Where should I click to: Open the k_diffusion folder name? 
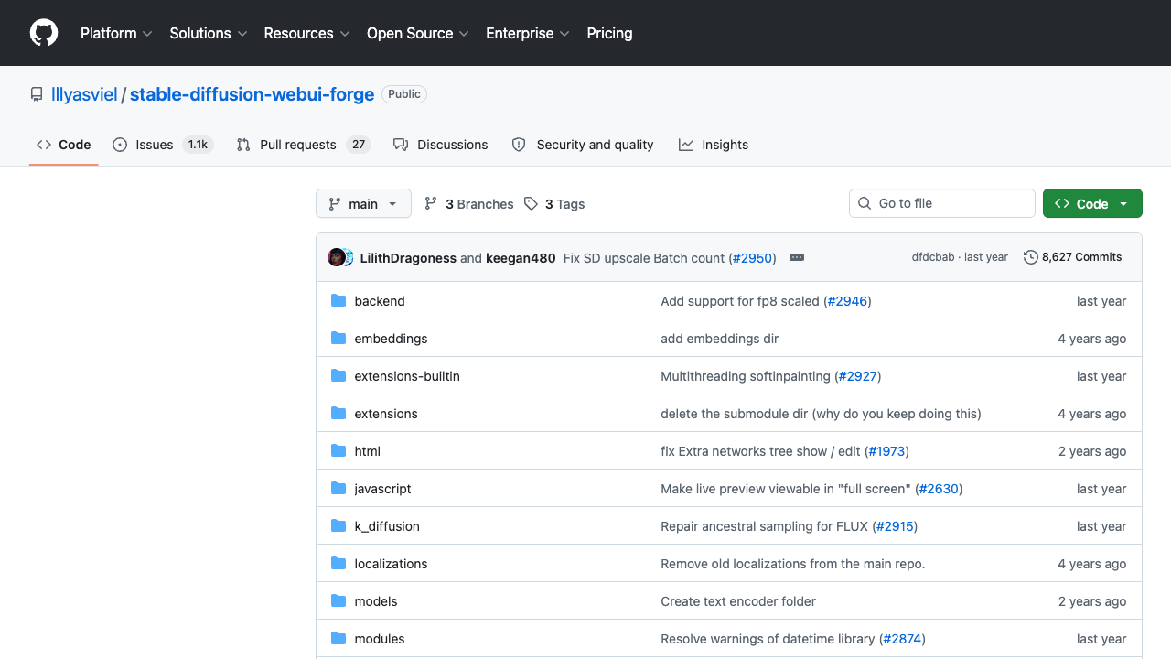coord(387,526)
